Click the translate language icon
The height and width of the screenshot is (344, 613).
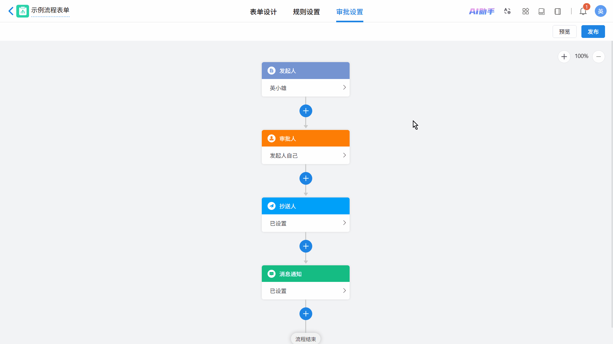[x=507, y=11]
